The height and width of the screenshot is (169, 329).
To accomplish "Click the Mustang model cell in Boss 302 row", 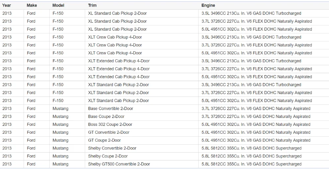I will pyautogui.click(x=60, y=125).
